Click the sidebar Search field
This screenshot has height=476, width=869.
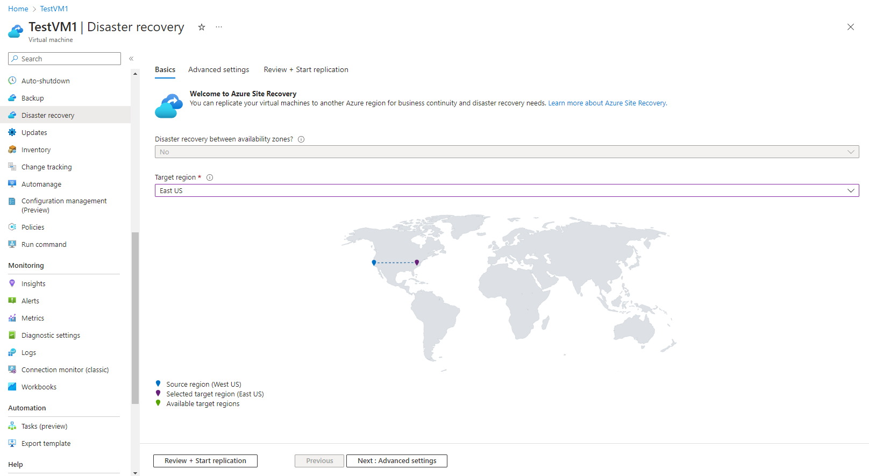pyautogui.click(x=65, y=59)
